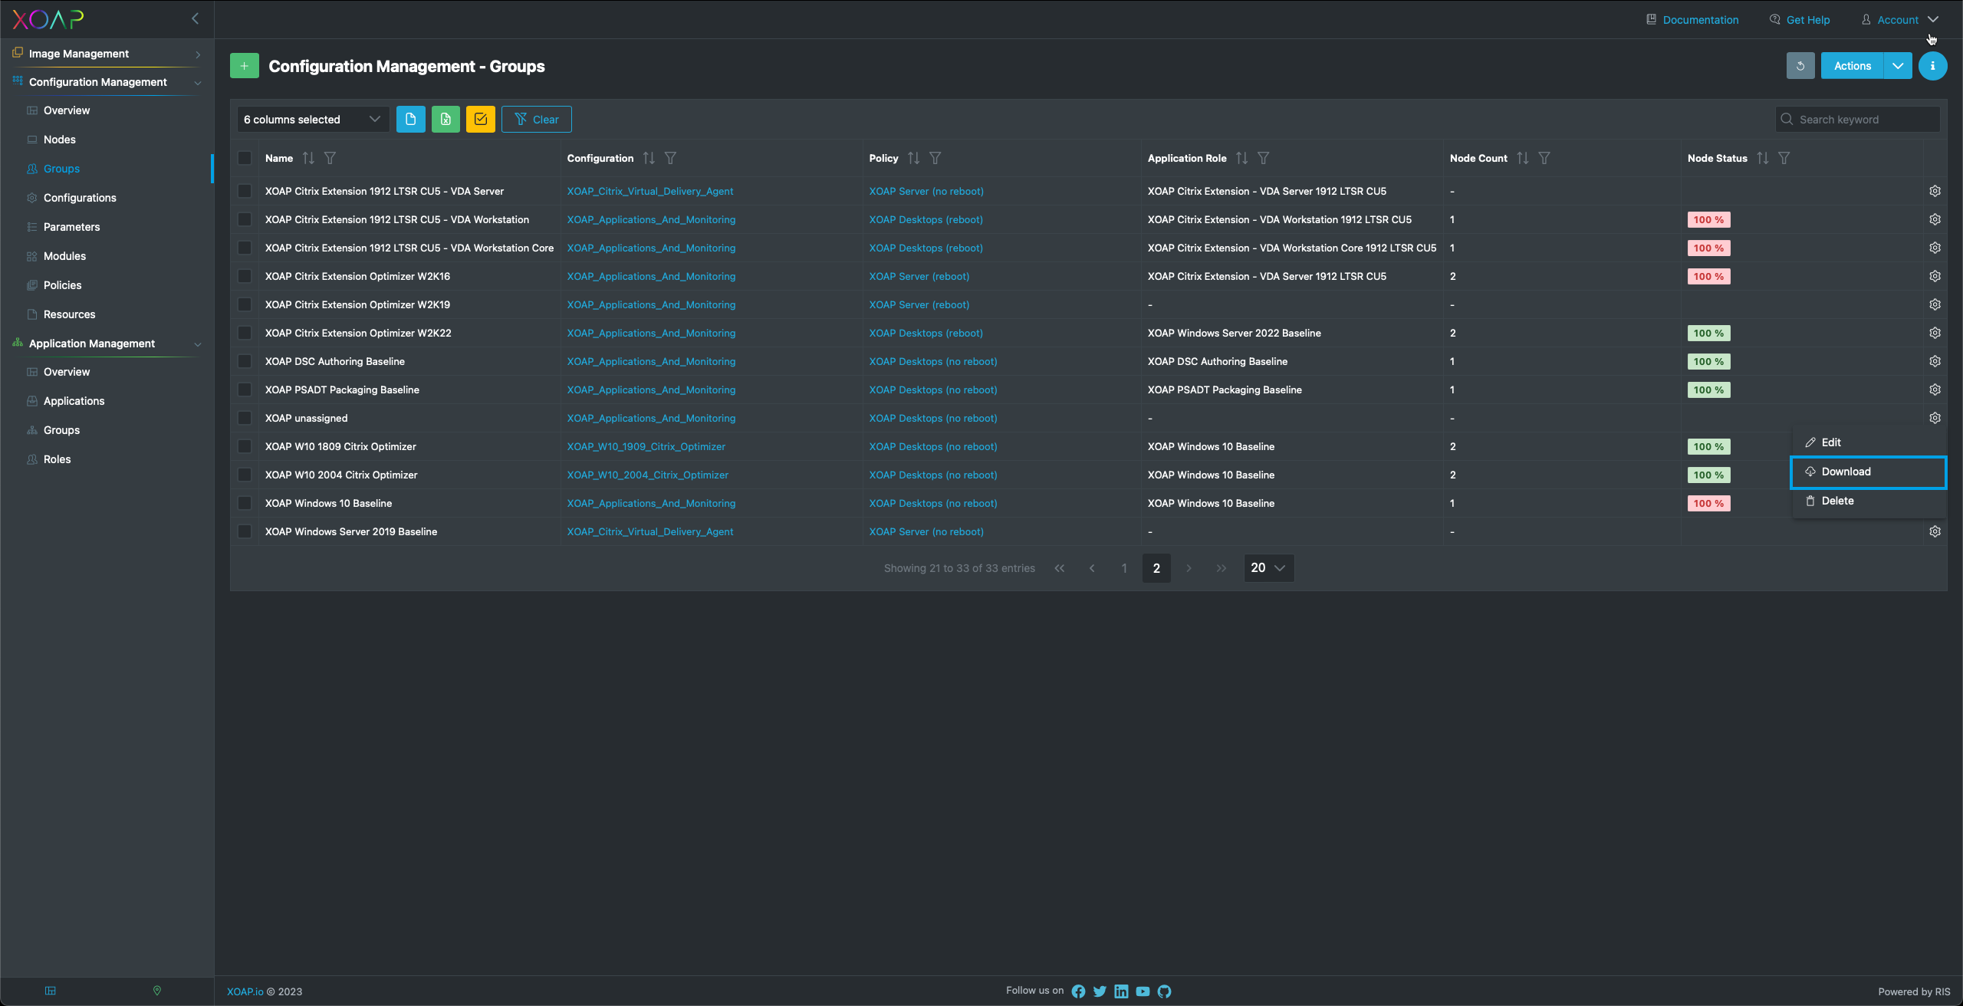Open Configurations in the sidebar

[x=80, y=198]
